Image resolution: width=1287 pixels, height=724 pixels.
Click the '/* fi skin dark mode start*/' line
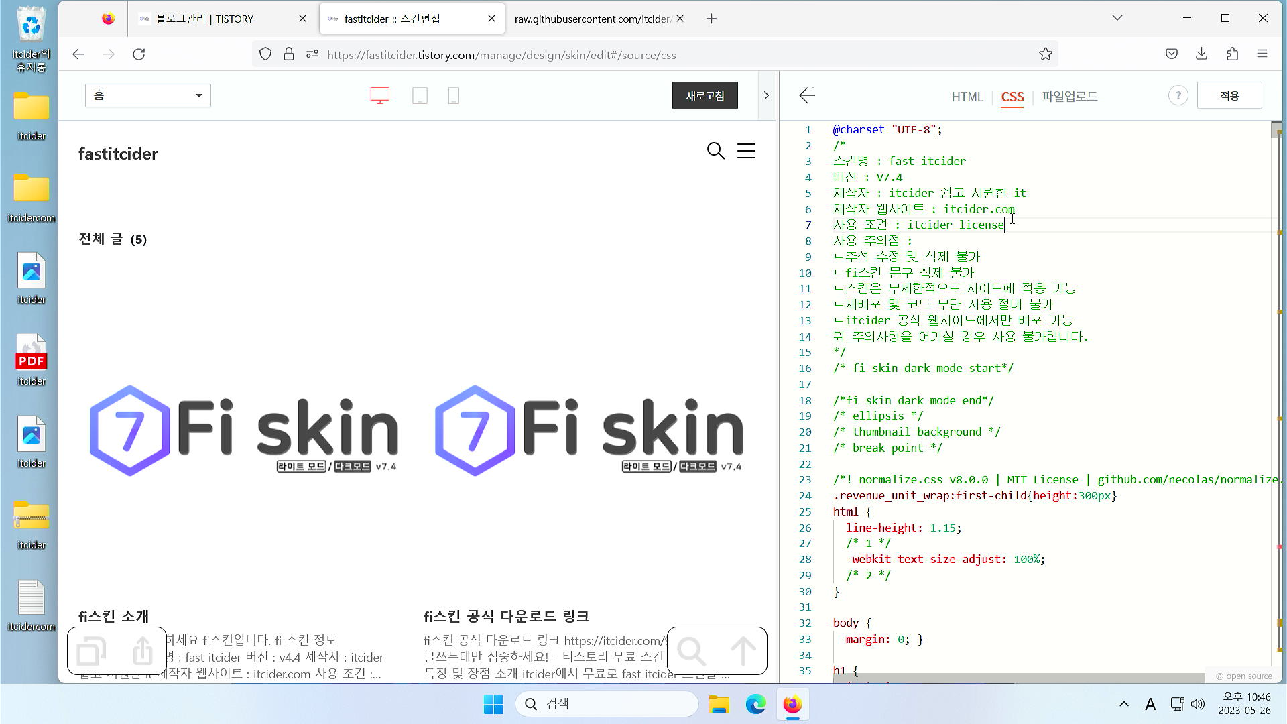point(923,368)
